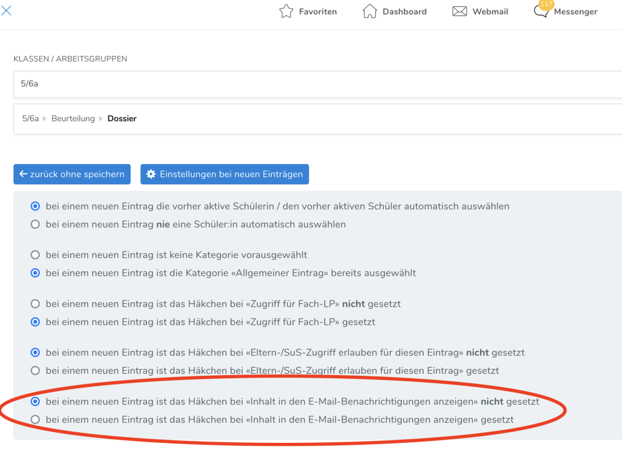Open the Dashboard house icon
Viewport: 622px width, 454px height.
click(369, 11)
